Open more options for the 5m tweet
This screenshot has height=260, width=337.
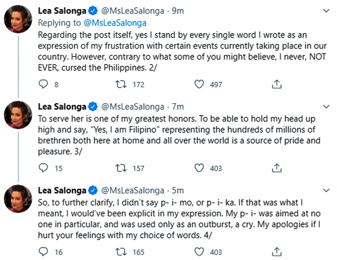326,191
